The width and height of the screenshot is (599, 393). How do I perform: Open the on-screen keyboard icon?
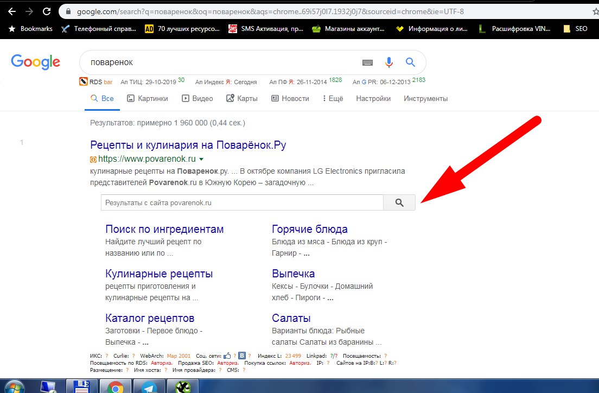click(367, 62)
